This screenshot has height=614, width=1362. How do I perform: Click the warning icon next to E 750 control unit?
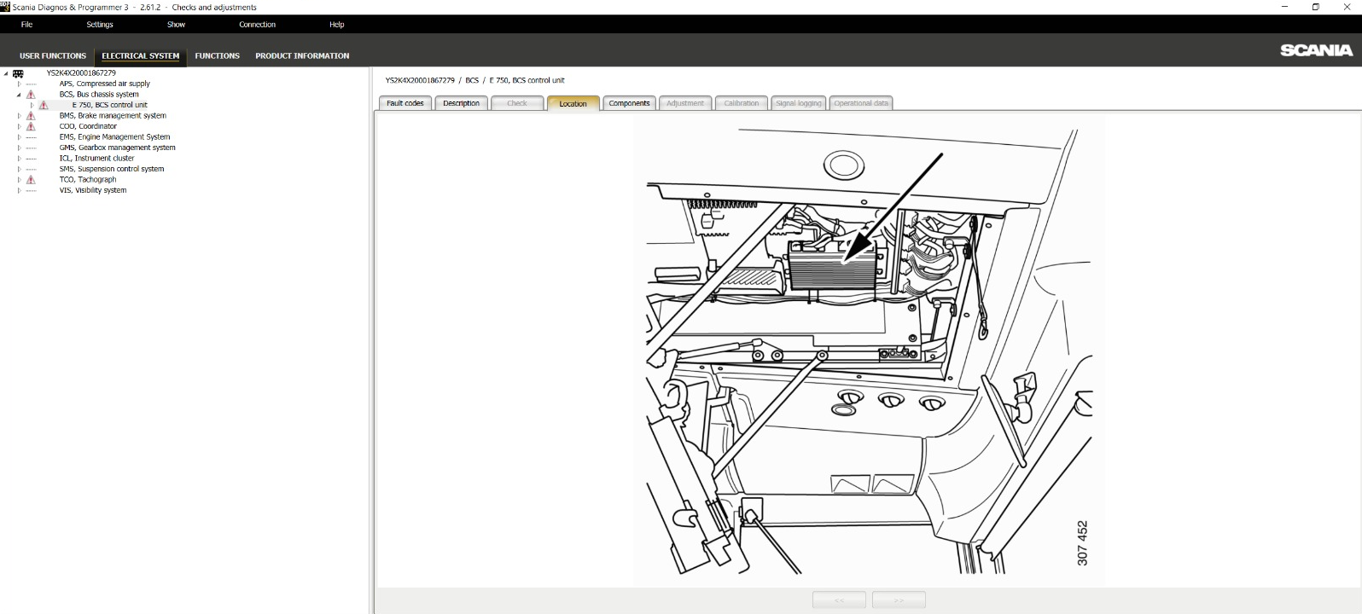[x=44, y=105]
